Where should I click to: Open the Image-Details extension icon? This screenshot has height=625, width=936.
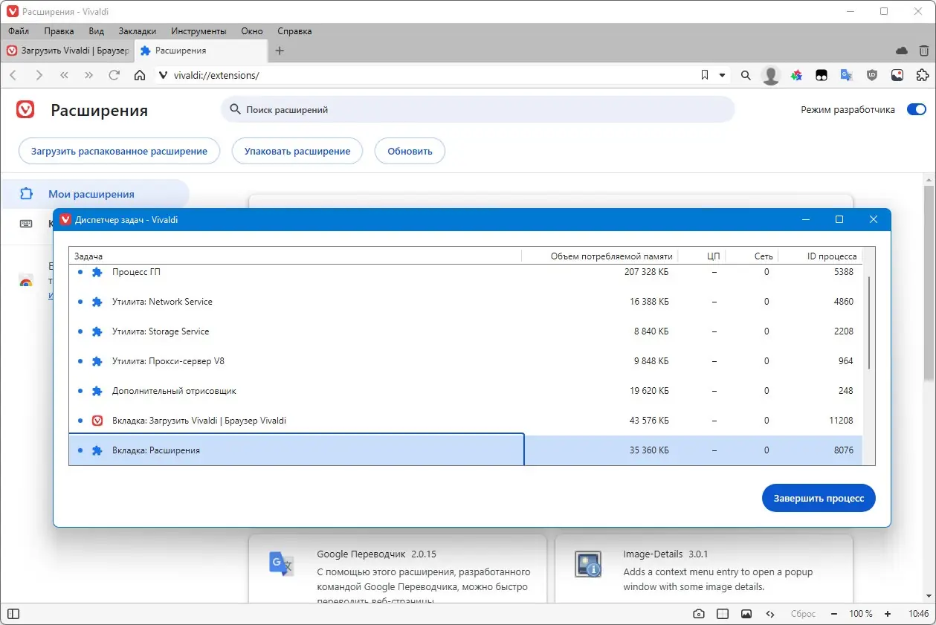click(x=897, y=75)
